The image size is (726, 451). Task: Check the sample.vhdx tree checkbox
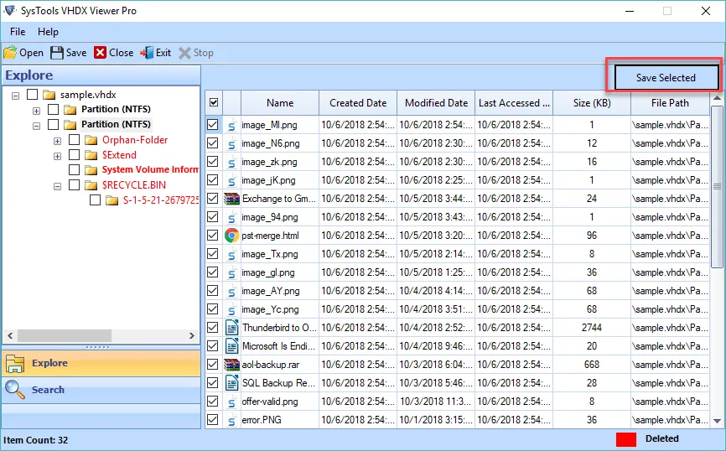[33, 95]
